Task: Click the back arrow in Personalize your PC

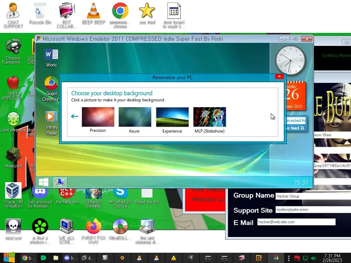Action: tap(74, 116)
